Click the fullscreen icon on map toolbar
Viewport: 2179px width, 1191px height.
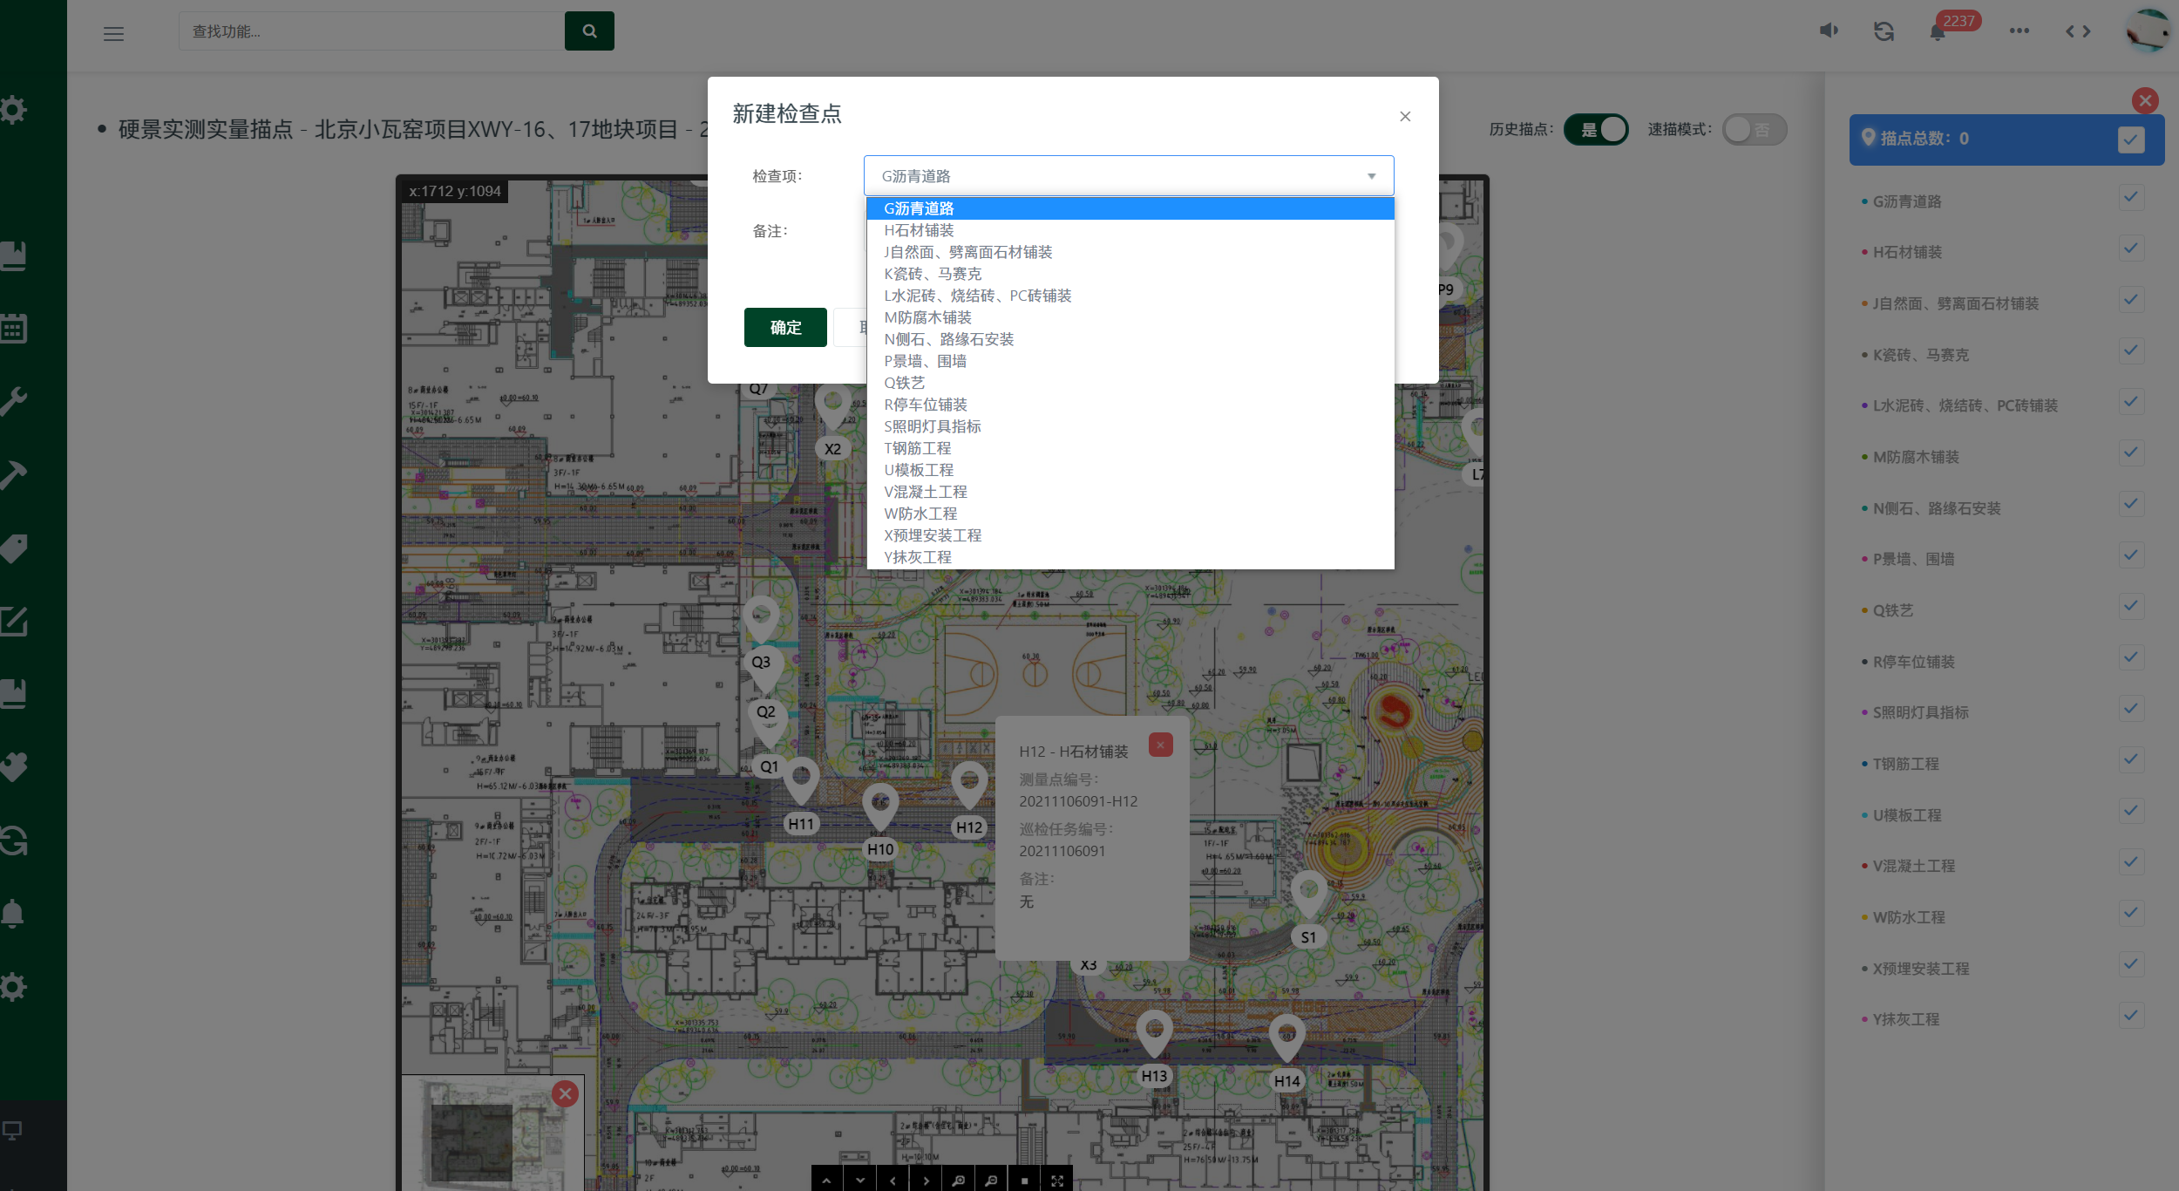(x=1057, y=1181)
